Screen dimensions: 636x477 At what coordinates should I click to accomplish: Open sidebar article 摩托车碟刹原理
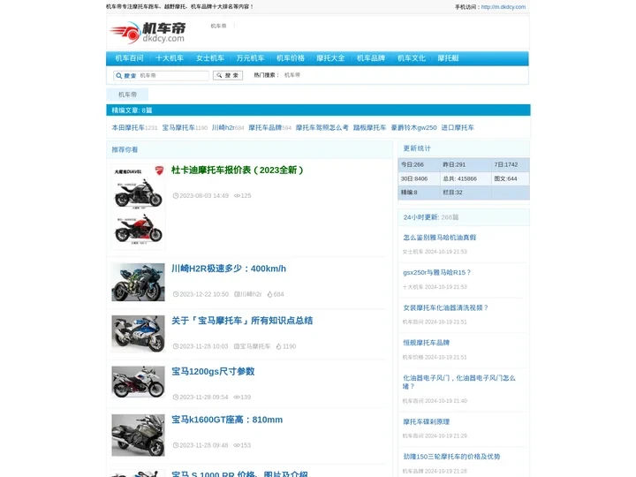[x=426, y=422]
